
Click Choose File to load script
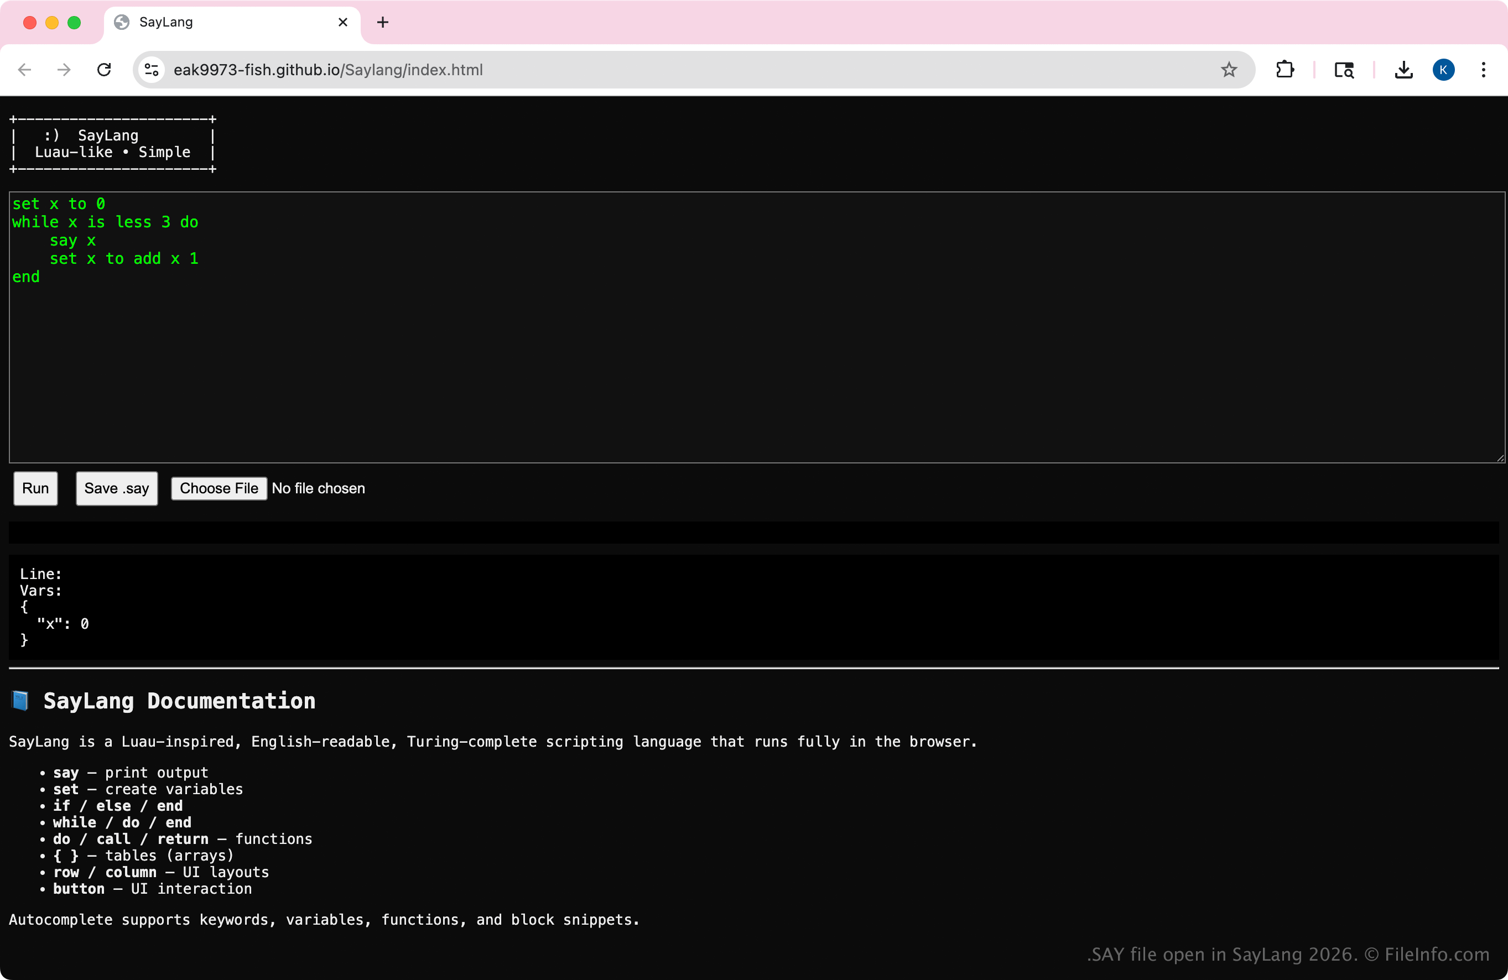pyautogui.click(x=219, y=488)
